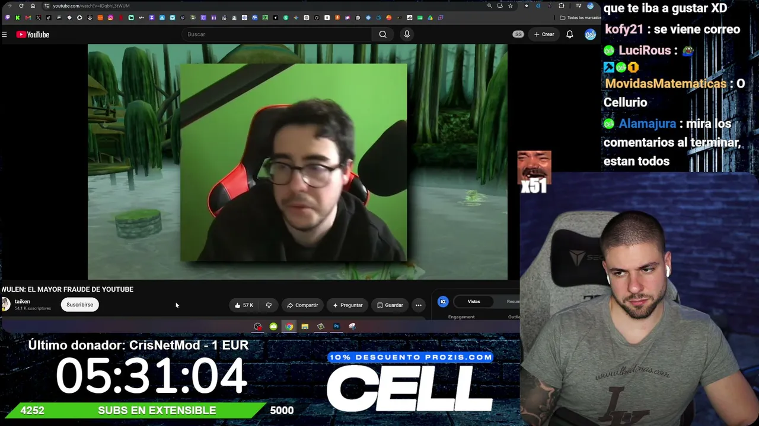Click the video title NULEN: EL MAYOR FRAUDE DE YOUTUBE
This screenshot has height=426, width=759.
click(x=68, y=289)
